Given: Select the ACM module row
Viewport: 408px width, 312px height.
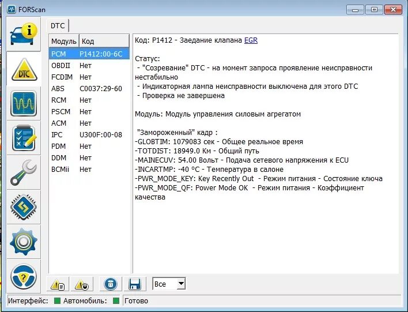Looking at the screenshot, I should [89, 123].
